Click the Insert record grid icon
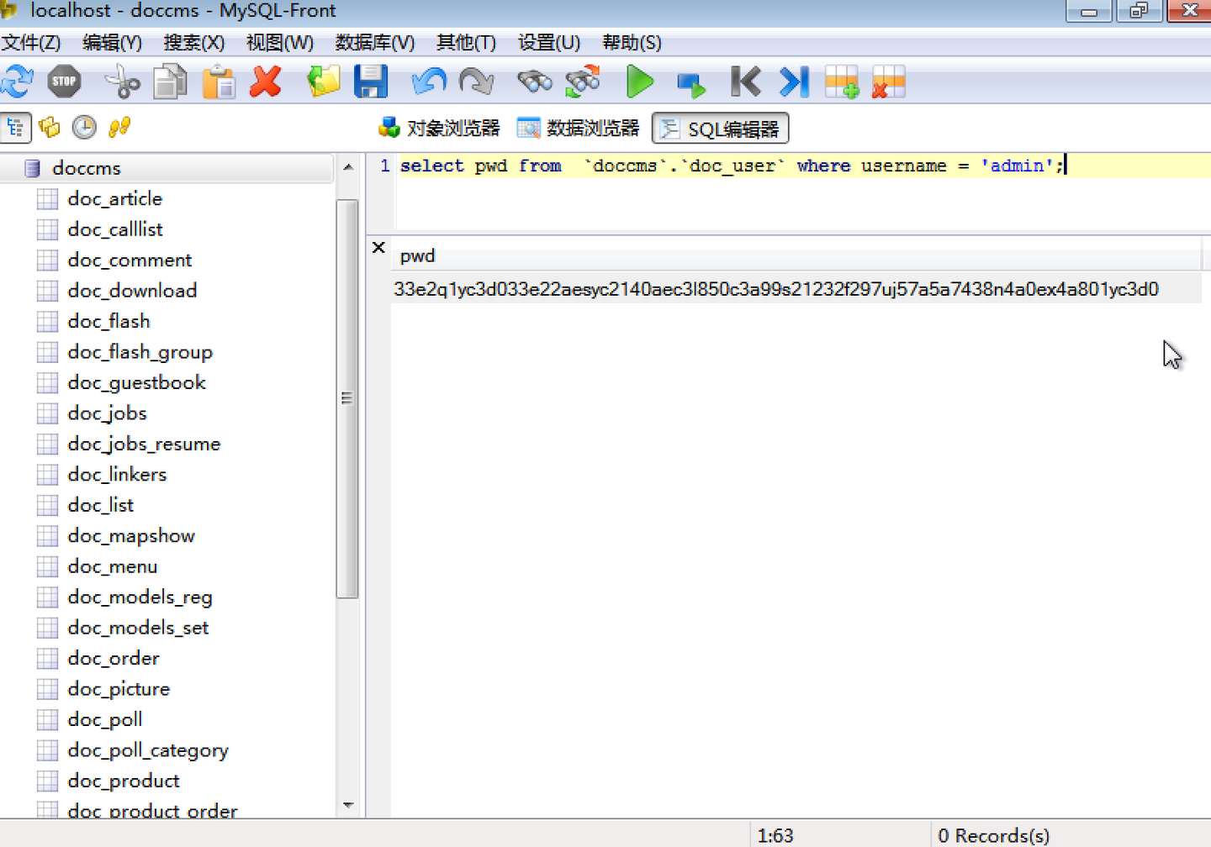1211x847 pixels. (x=842, y=82)
